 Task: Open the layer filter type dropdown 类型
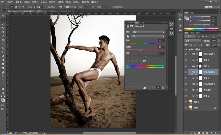[190, 36]
